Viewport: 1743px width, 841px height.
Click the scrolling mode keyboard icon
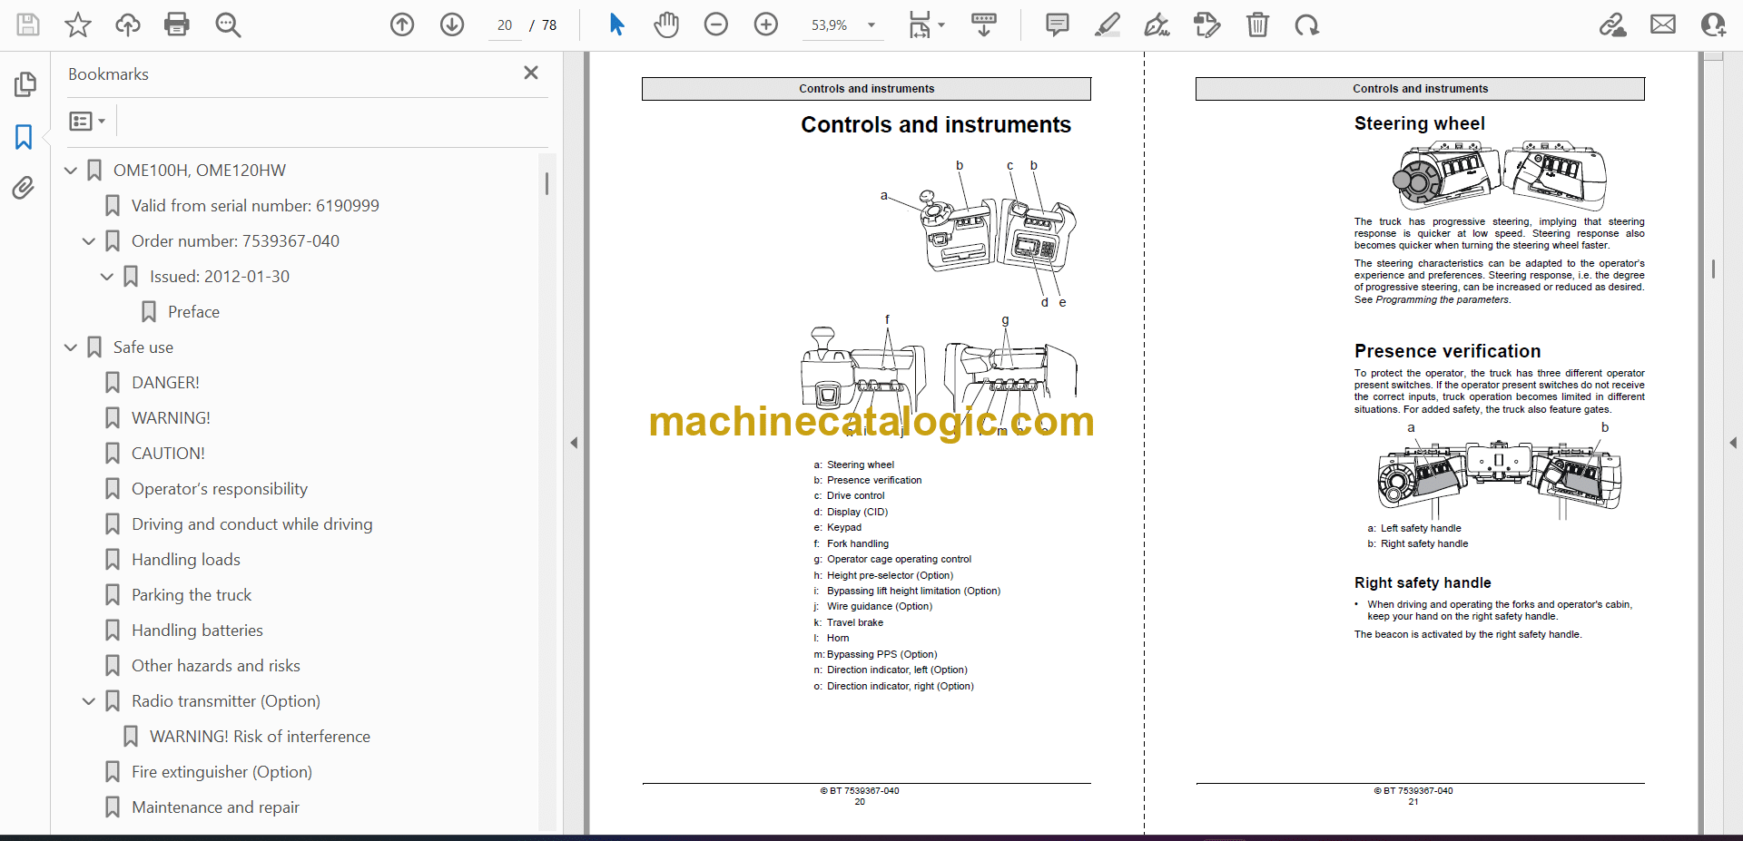(x=984, y=24)
